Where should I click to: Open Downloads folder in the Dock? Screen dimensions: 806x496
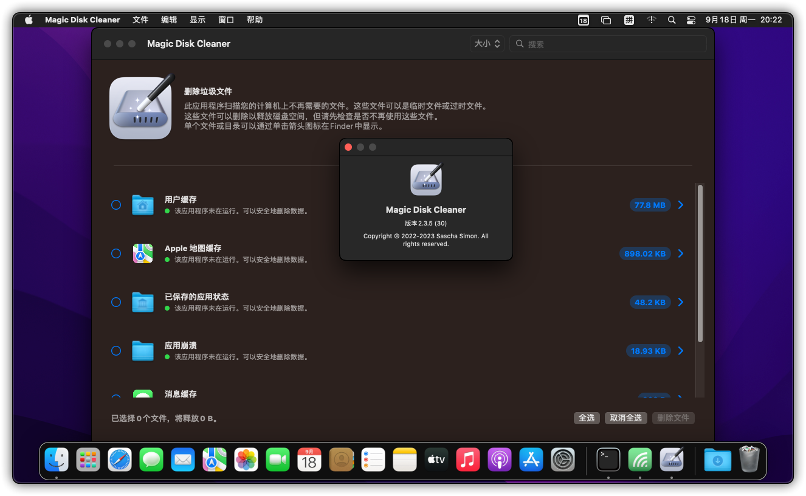pyautogui.click(x=717, y=460)
